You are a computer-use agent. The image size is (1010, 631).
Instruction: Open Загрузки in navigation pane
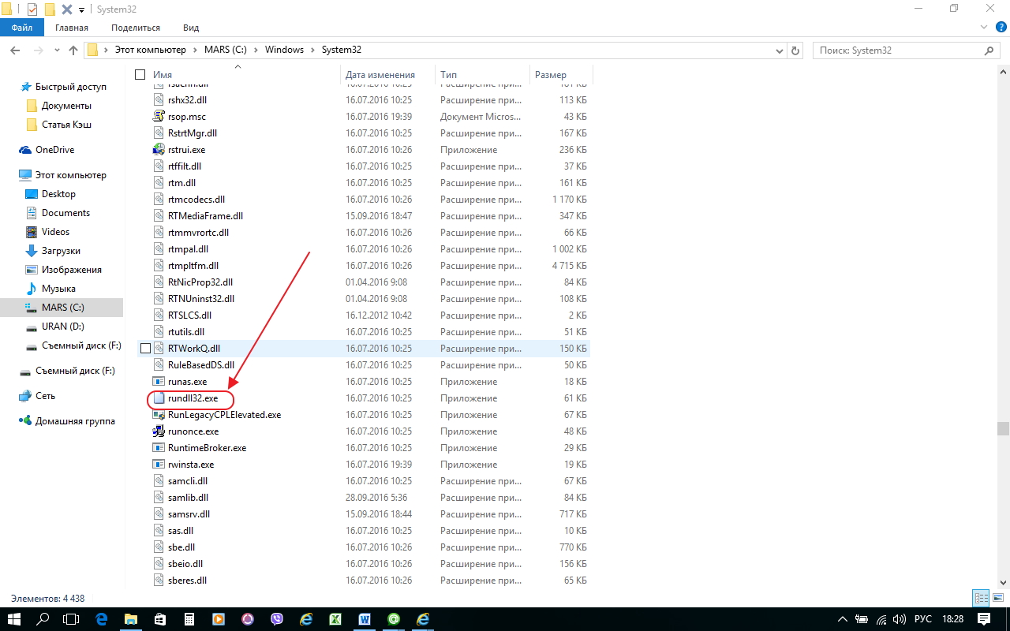pos(61,251)
